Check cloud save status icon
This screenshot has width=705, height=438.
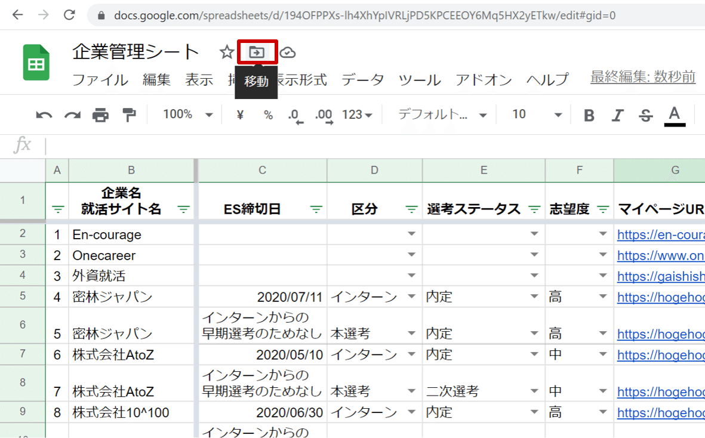pyautogui.click(x=288, y=53)
